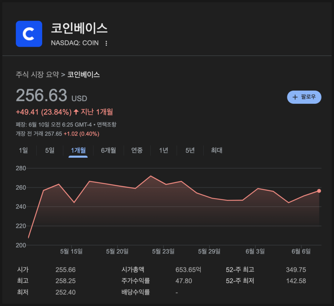Image resolution: width=334 pixels, height=306 pixels.
Task: Open the three-dot more options menu
Action: [x=106, y=43]
